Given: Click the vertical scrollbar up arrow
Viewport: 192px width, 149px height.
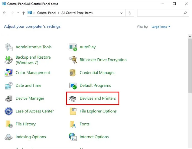Looking at the screenshot, I should [190, 37].
